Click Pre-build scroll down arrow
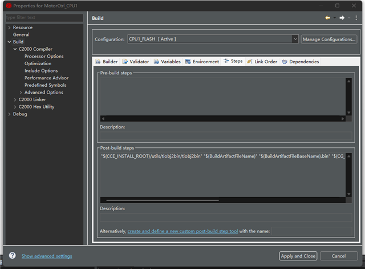The image size is (365, 269). tap(348, 113)
